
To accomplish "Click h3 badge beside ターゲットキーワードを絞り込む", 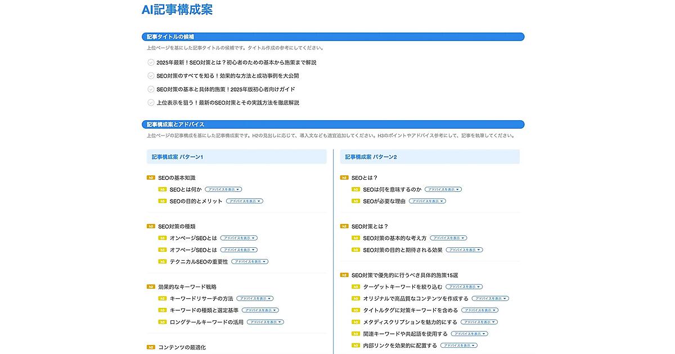I will [355, 287].
